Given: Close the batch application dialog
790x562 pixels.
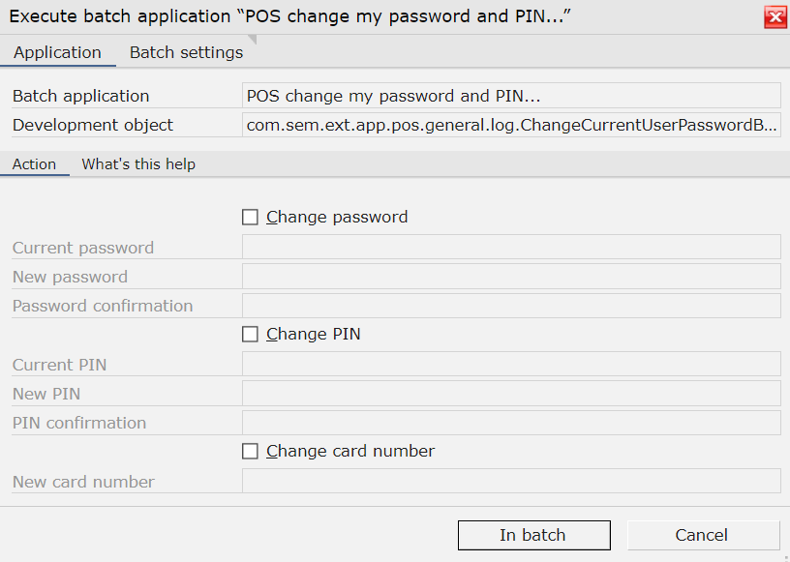Looking at the screenshot, I should tap(775, 17).
